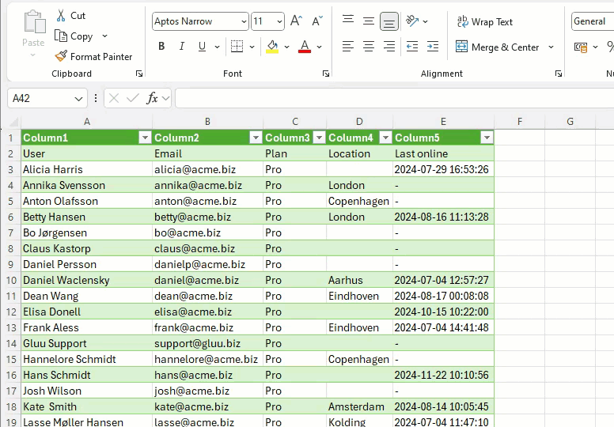Toggle Wrap Text for the cell

(x=484, y=22)
